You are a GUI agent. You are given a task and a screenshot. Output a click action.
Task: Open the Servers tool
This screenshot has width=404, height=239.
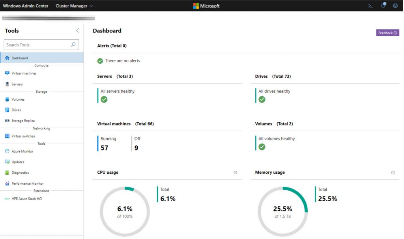[42, 84]
